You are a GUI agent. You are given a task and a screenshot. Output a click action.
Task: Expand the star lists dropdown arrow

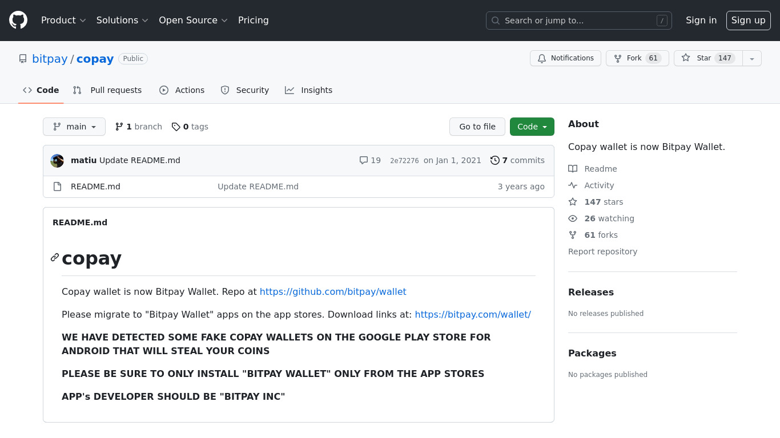752,58
